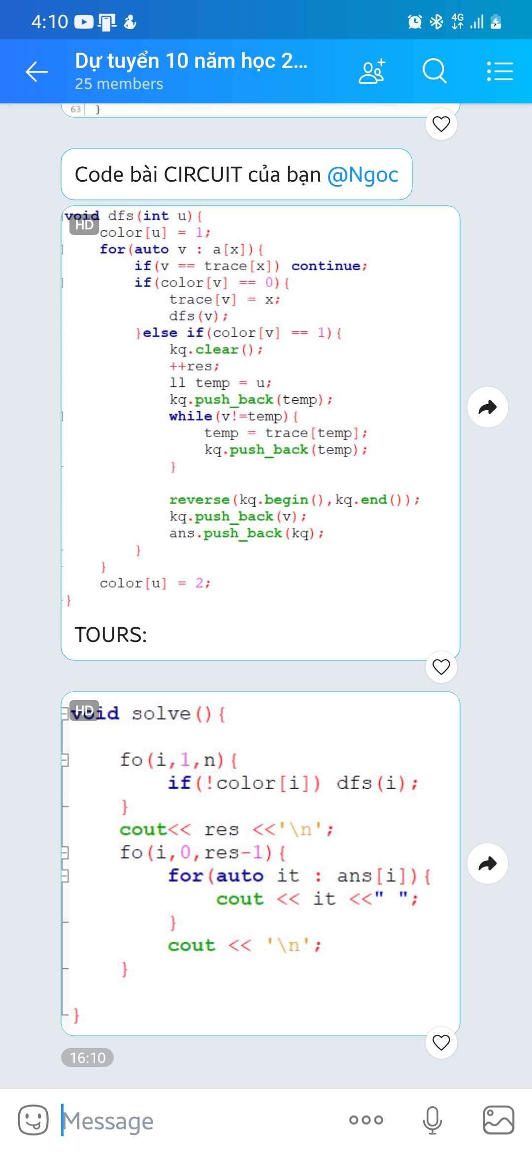Tap the 25 members subtitle
The image size is (532, 1152).
click(119, 84)
